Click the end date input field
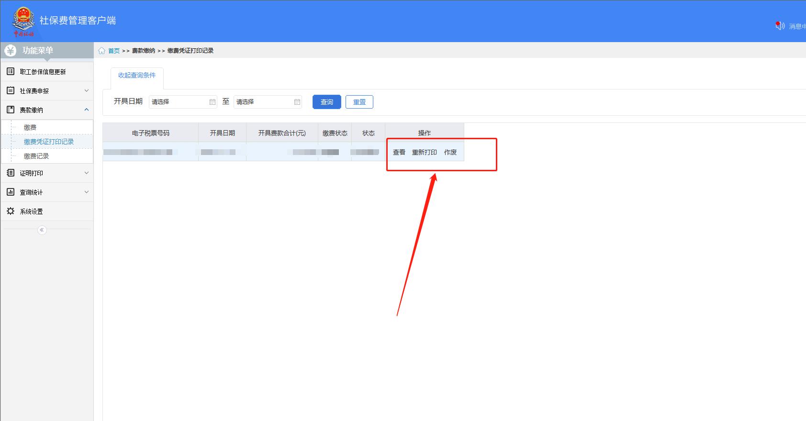 point(268,102)
